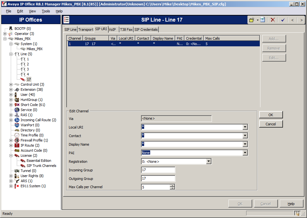Image resolution: width=307 pixels, height=218 pixels.
Task: Click the Extension (38) icon
Action: 17,89
